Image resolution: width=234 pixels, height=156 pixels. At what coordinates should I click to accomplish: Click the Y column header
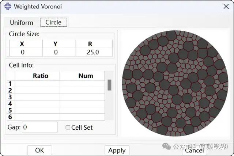[59, 44]
